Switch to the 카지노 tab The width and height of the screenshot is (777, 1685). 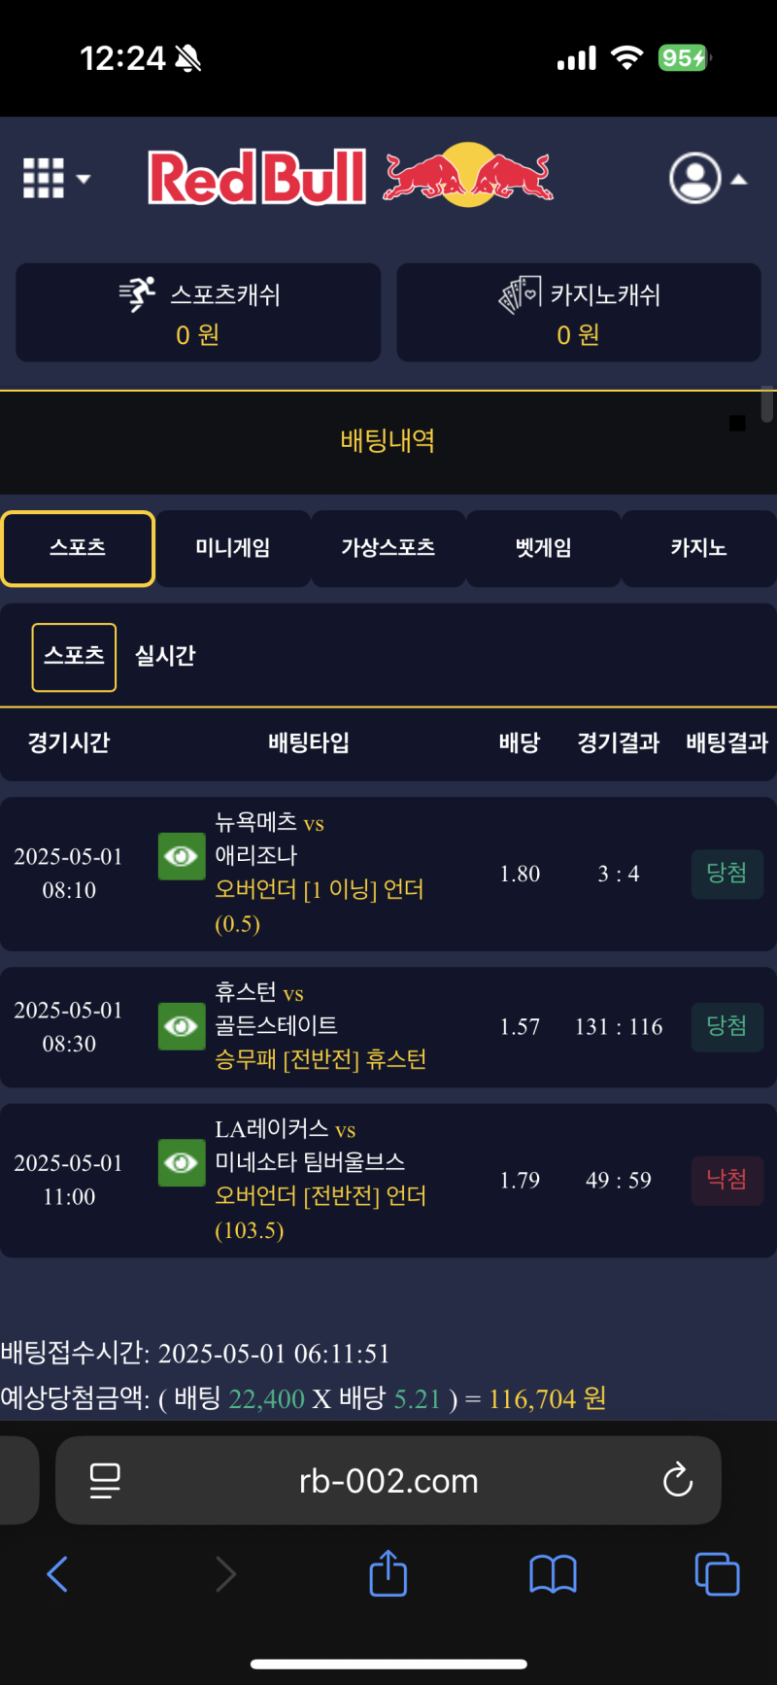point(698,548)
